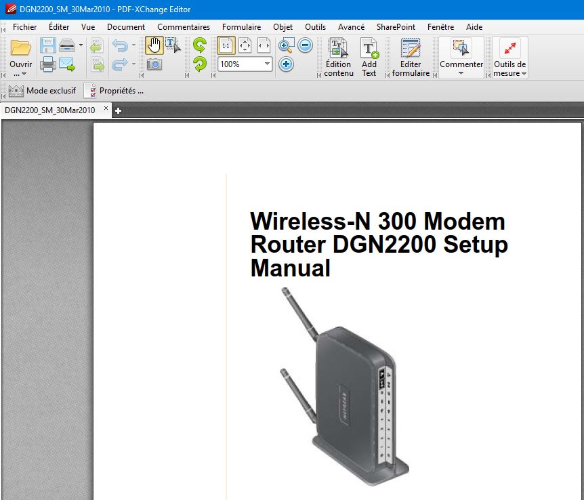The width and height of the screenshot is (584, 500).
Task: Rotate the page counter-clockwise
Action: coord(200,45)
